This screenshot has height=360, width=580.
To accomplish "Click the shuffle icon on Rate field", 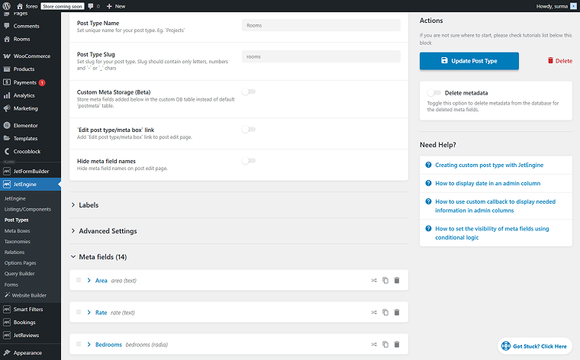I will (374, 313).
